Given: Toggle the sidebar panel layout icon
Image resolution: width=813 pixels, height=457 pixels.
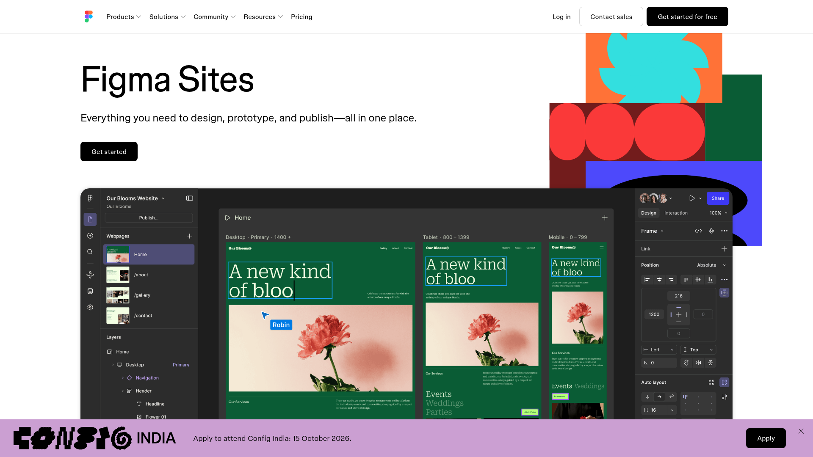Looking at the screenshot, I should click(190, 198).
